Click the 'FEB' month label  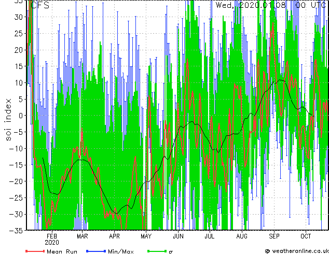pos(52,236)
